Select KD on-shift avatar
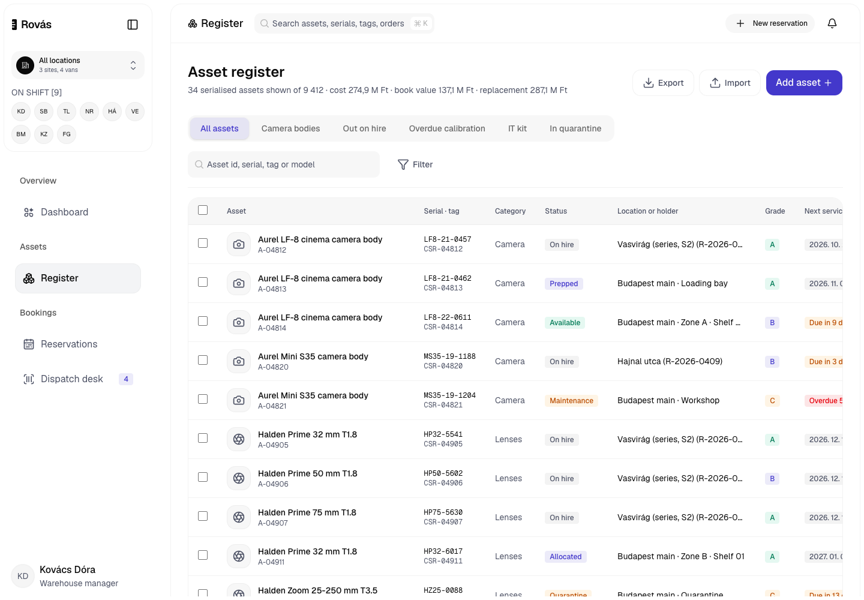 (x=21, y=112)
